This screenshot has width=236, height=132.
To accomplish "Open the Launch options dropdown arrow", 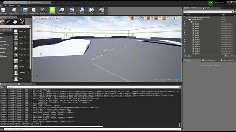I will (107, 11).
